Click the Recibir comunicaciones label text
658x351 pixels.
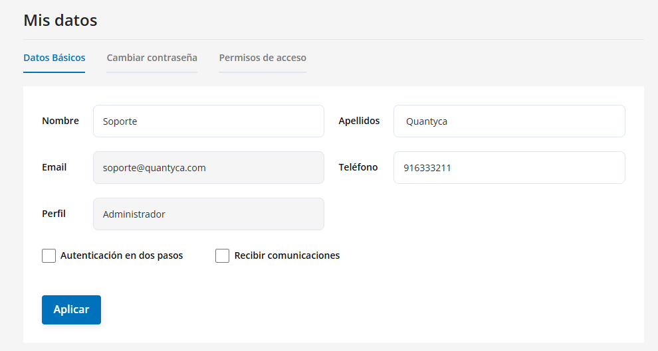pos(287,255)
